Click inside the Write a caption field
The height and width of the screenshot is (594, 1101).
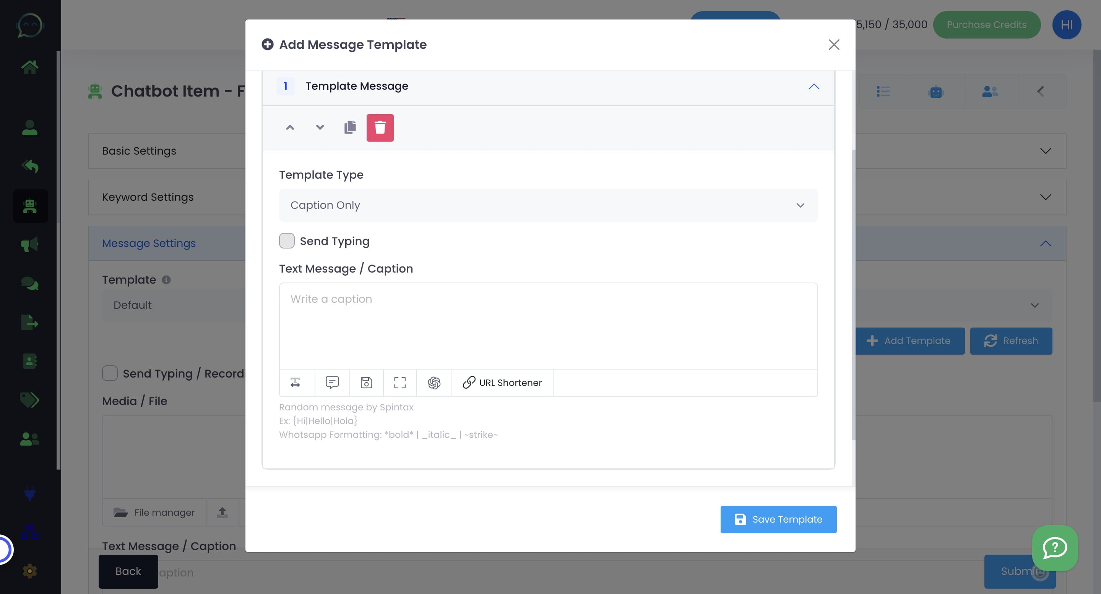548,324
